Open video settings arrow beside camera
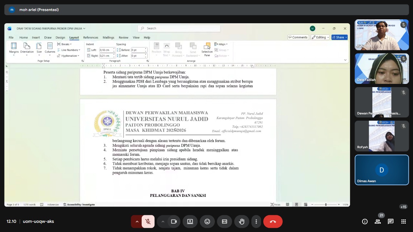Image resolution: width=413 pixels, height=232 pixels. click(163, 221)
